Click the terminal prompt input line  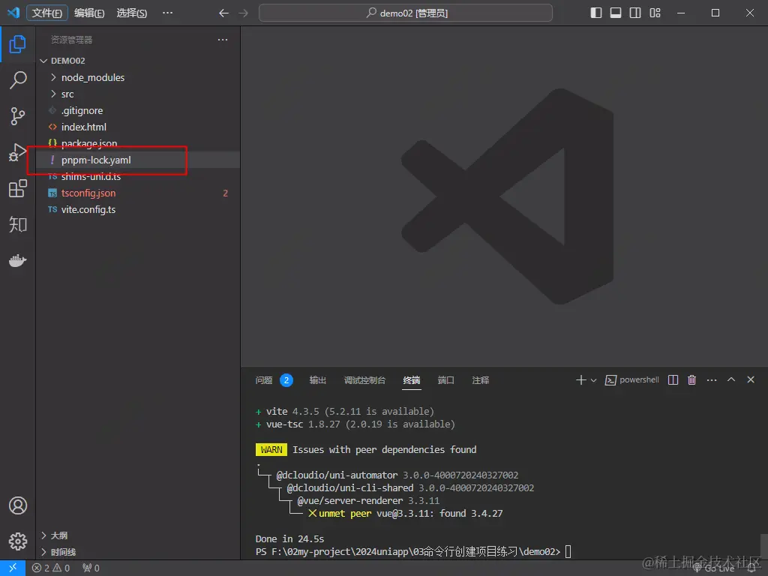413,552
